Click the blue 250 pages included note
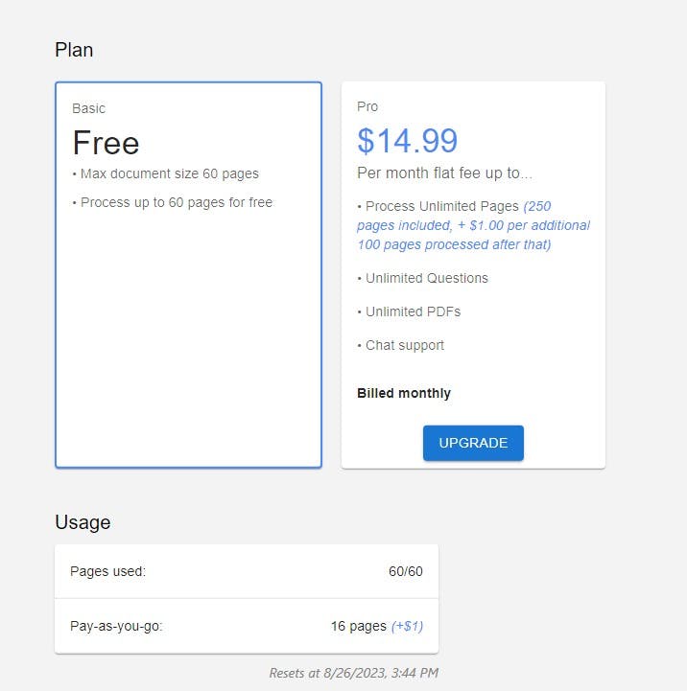Viewport: 687px width, 691px height. coord(473,226)
